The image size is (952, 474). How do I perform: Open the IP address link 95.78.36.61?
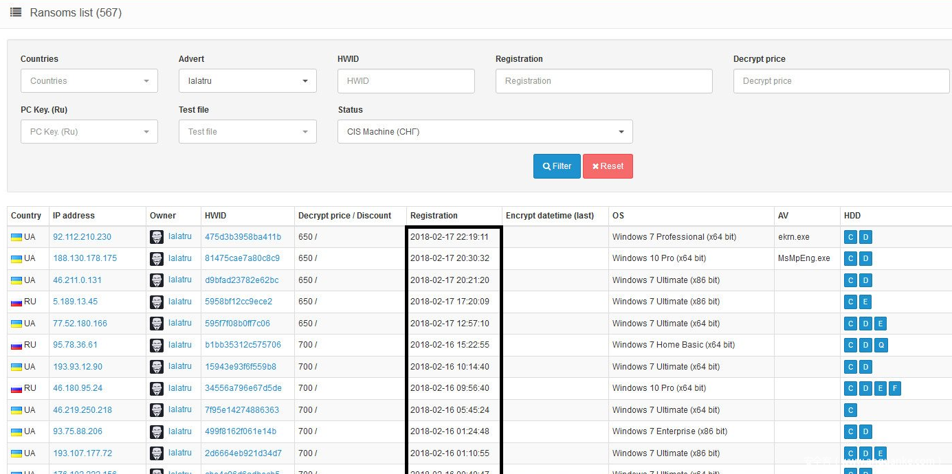[x=75, y=345]
